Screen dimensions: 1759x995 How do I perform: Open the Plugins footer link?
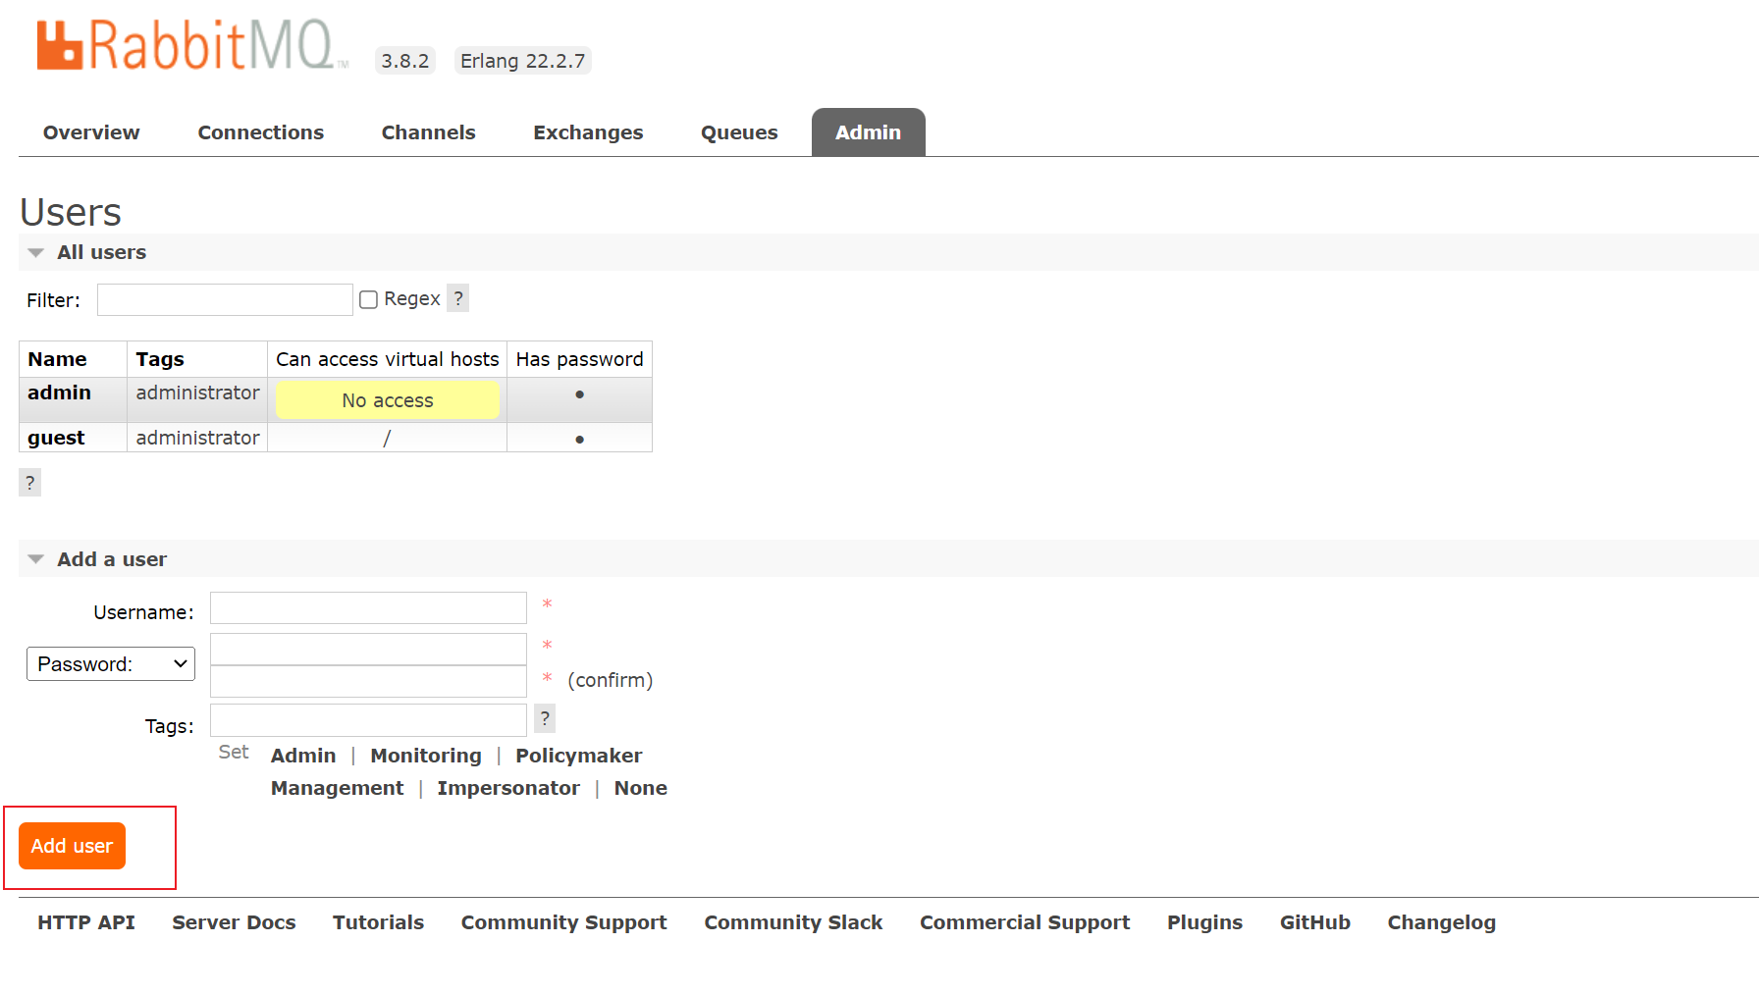[x=1204, y=922]
